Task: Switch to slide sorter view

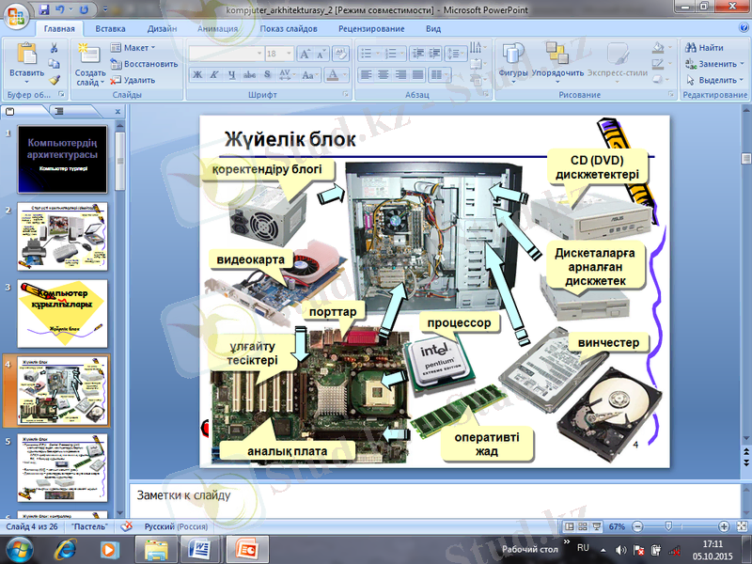Action: [x=583, y=526]
